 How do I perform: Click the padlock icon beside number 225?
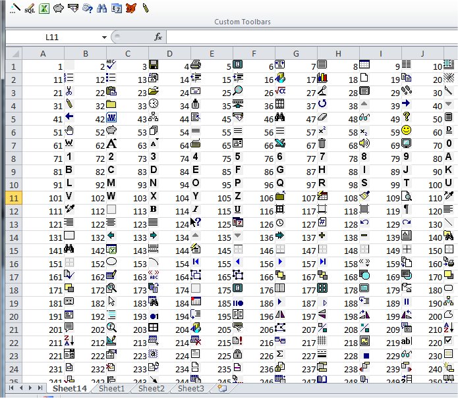(238, 354)
